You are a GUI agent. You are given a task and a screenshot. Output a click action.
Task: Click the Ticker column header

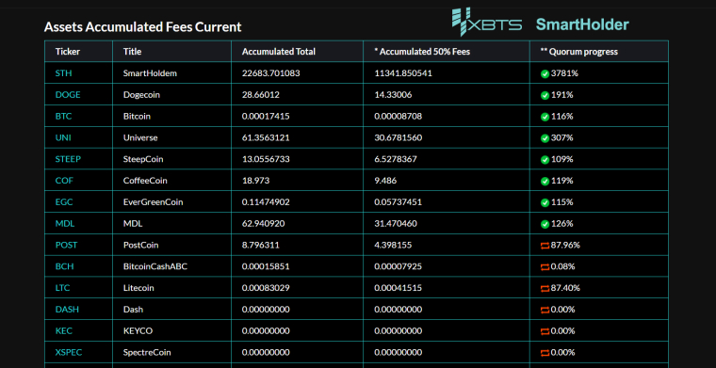68,52
